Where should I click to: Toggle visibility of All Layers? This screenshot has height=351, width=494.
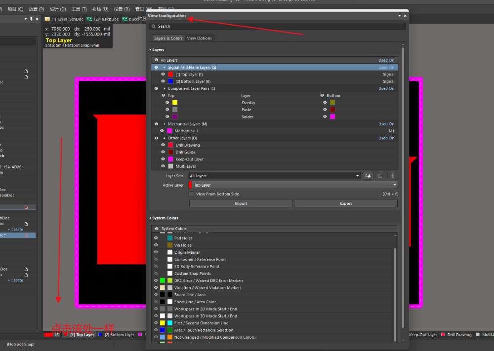tap(156, 60)
